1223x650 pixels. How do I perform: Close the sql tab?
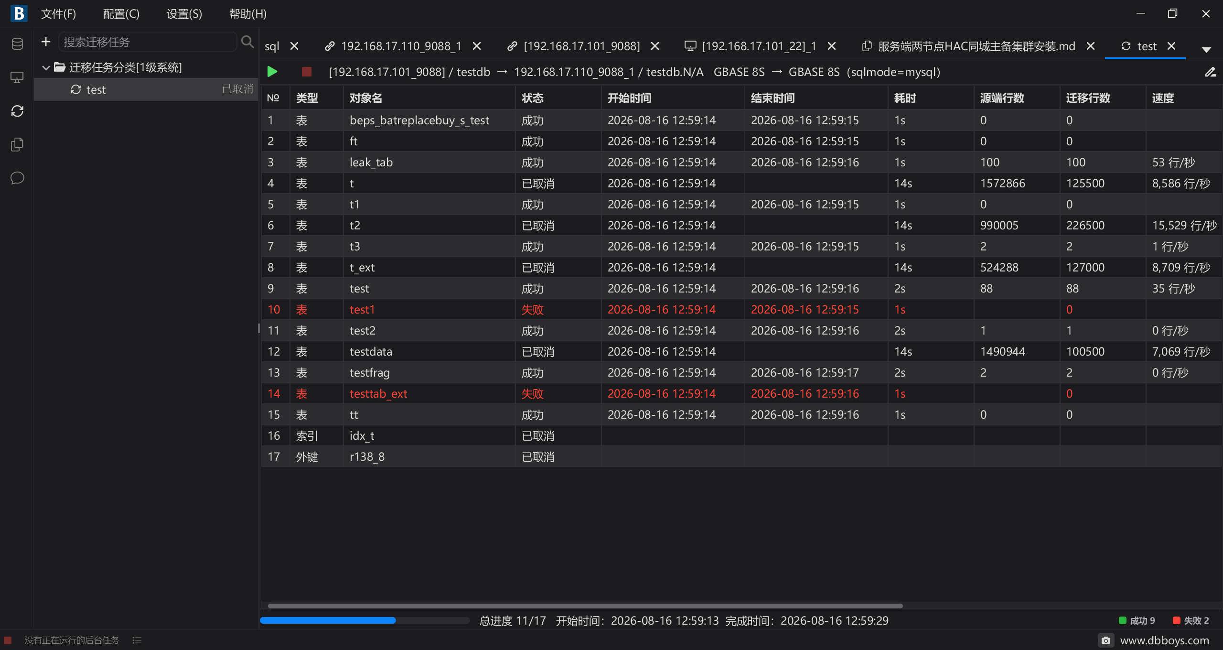click(294, 46)
